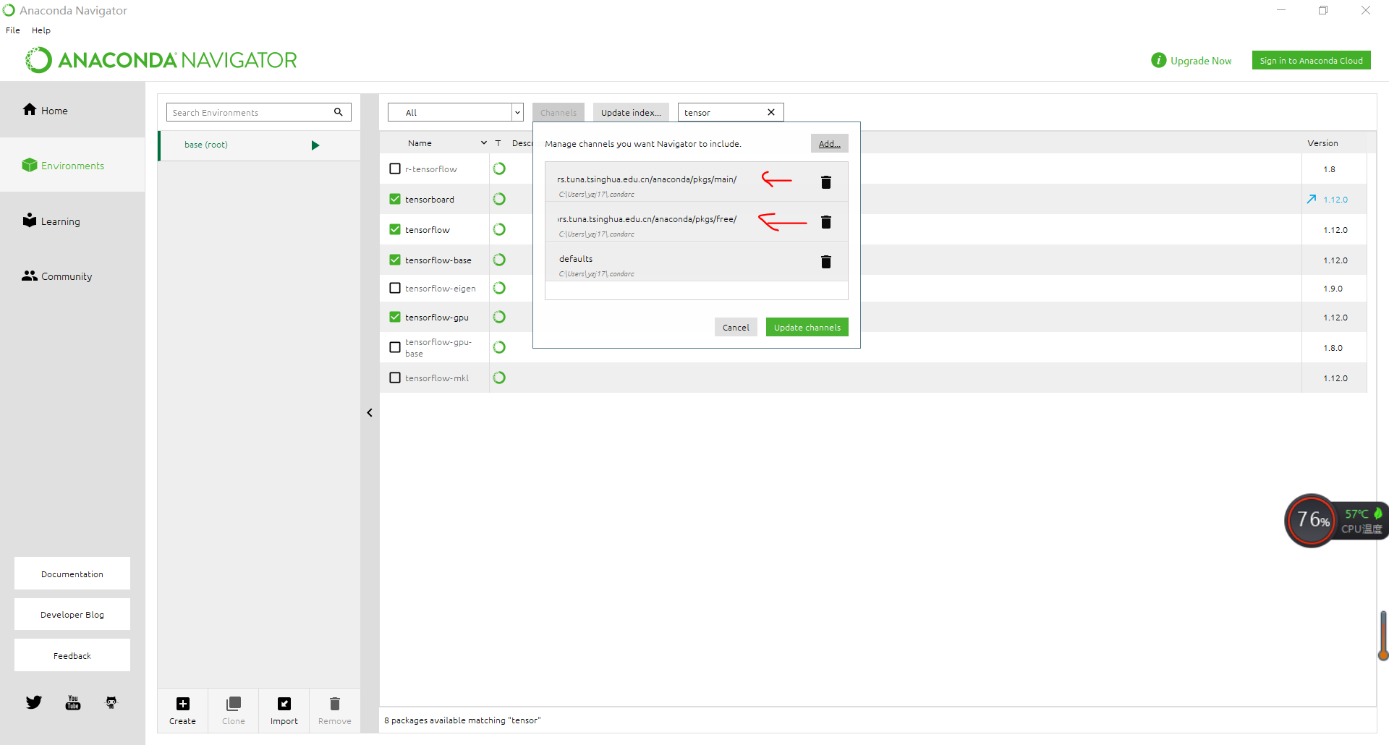The image size is (1389, 745).
Task: Delete the defaults channel
Action: (x=826, y=262)
